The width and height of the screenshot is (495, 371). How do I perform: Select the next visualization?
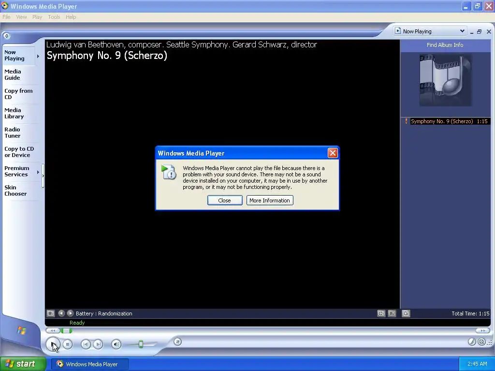click(x=70, y=313)
